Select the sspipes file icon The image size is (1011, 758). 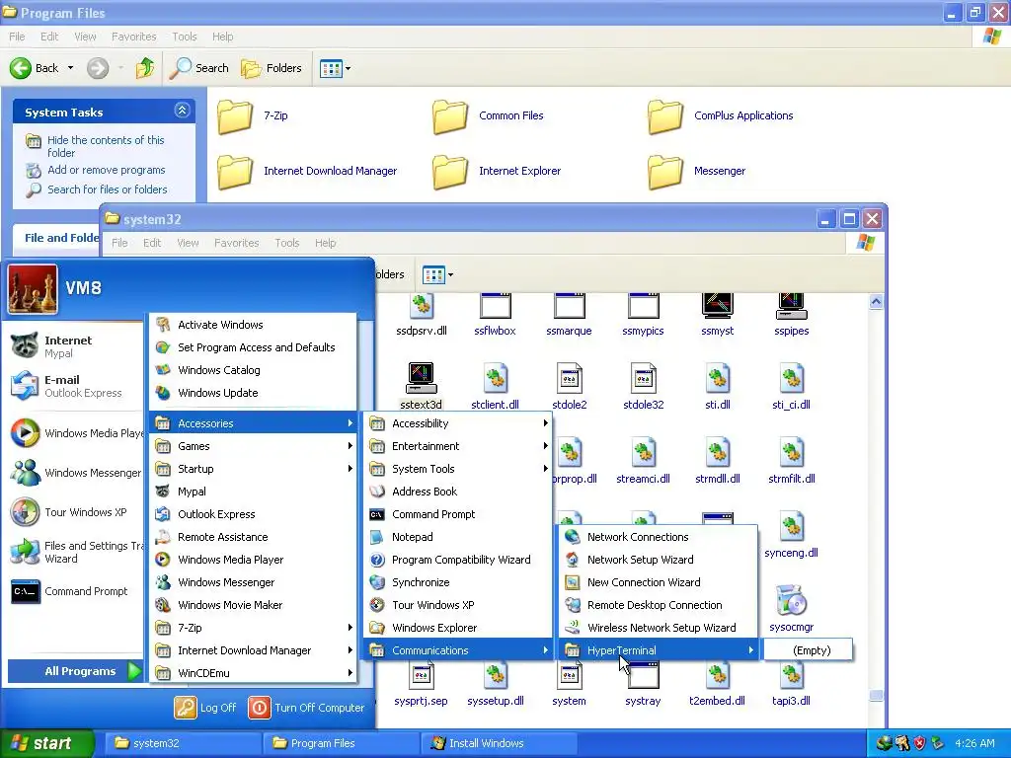(x=791, y=306)
